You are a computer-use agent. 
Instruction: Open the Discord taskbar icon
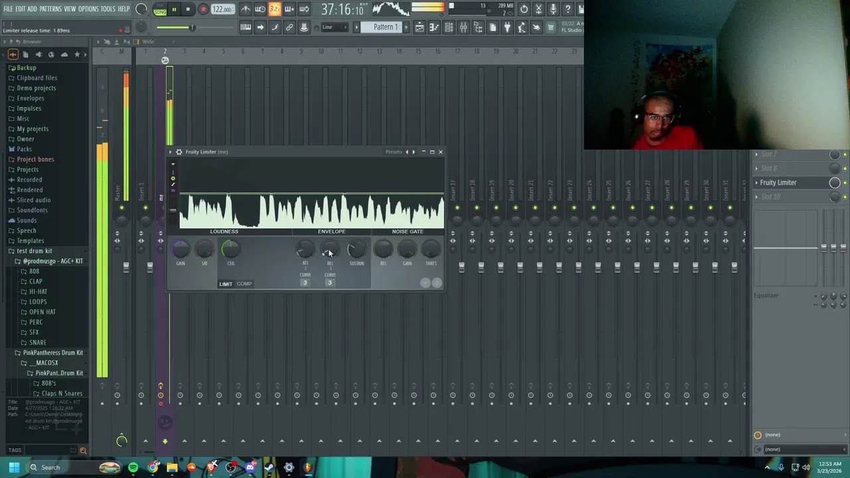click(x=250, y=467)
